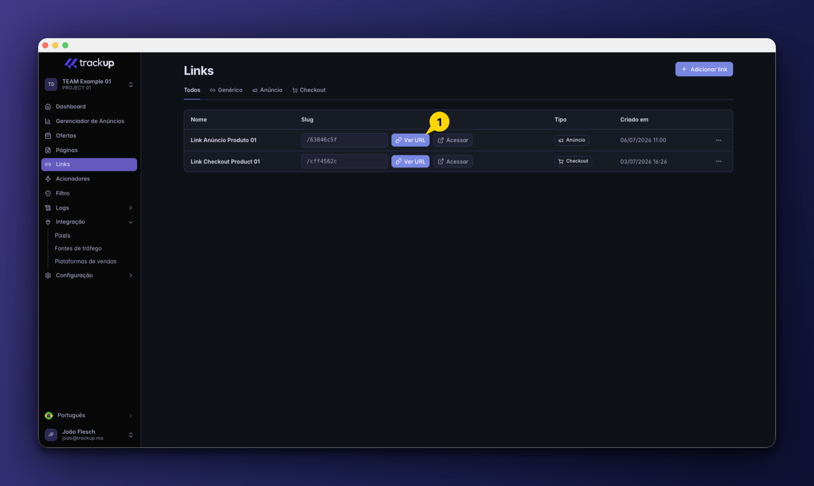Select Links in the sidebar
The height and width of the screenshot is (486, 814).
tap(89, 164)
